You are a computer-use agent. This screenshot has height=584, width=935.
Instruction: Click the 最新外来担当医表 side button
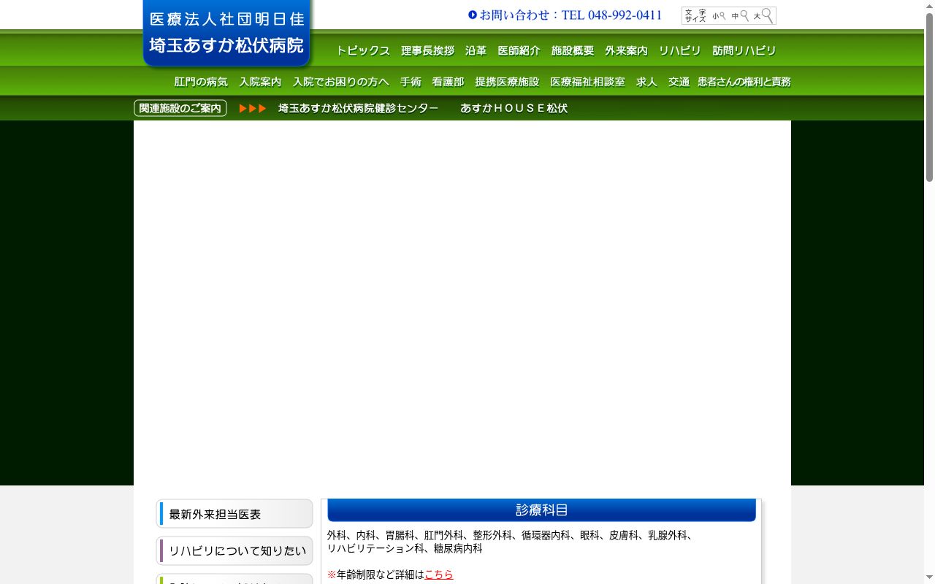234,514
